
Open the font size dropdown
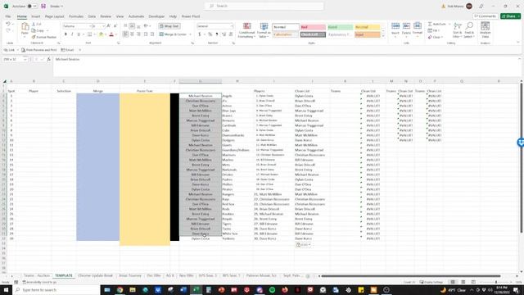pos(103,25)
